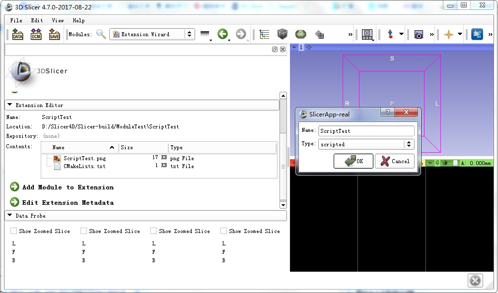
Task: Click the 3D view pin icon
Action: (294, 47)
